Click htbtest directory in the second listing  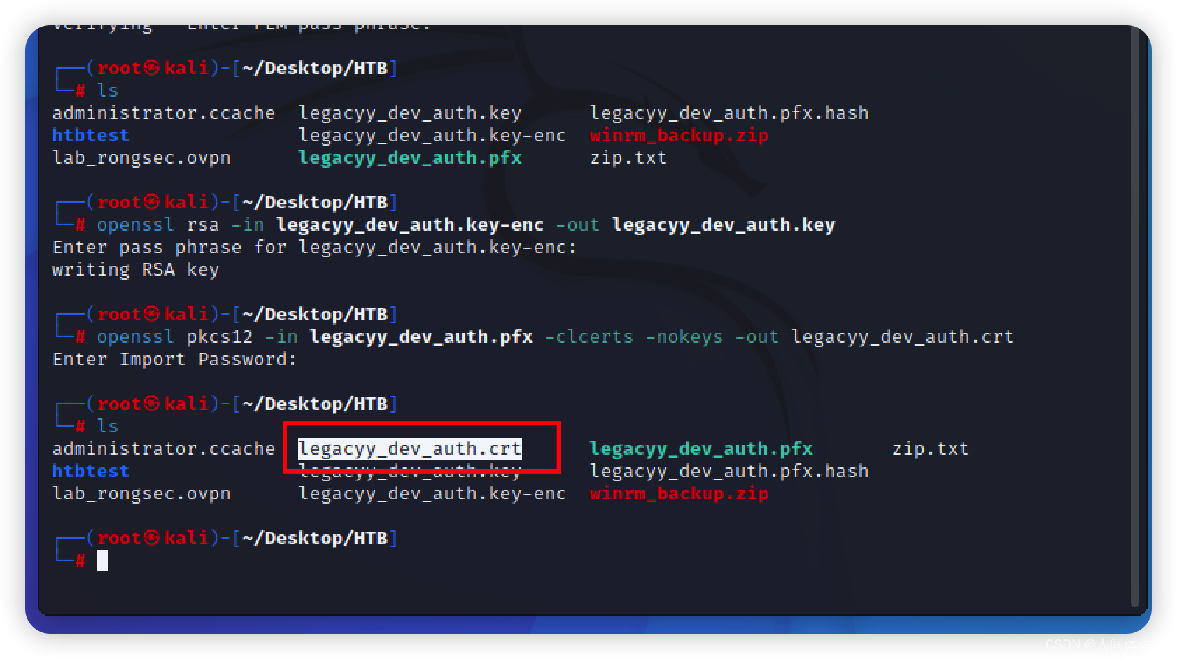tap(91, 471)
